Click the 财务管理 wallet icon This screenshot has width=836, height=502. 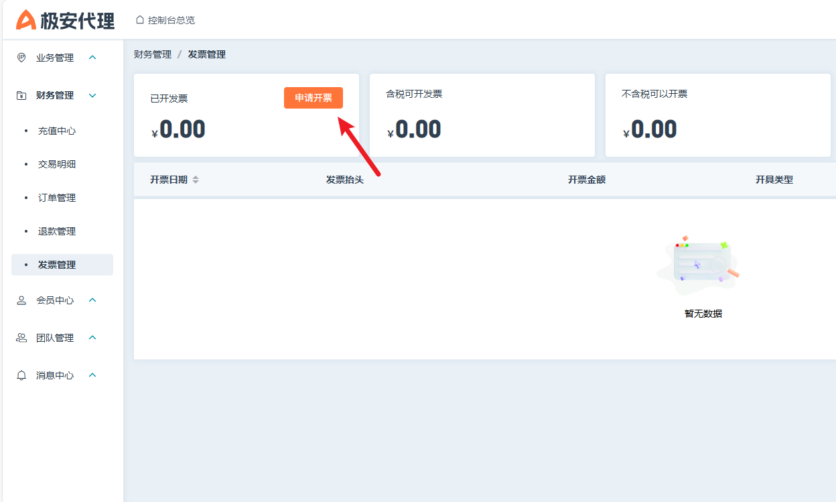(x=21, y=95)
